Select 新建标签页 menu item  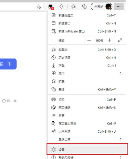point(87,15)
